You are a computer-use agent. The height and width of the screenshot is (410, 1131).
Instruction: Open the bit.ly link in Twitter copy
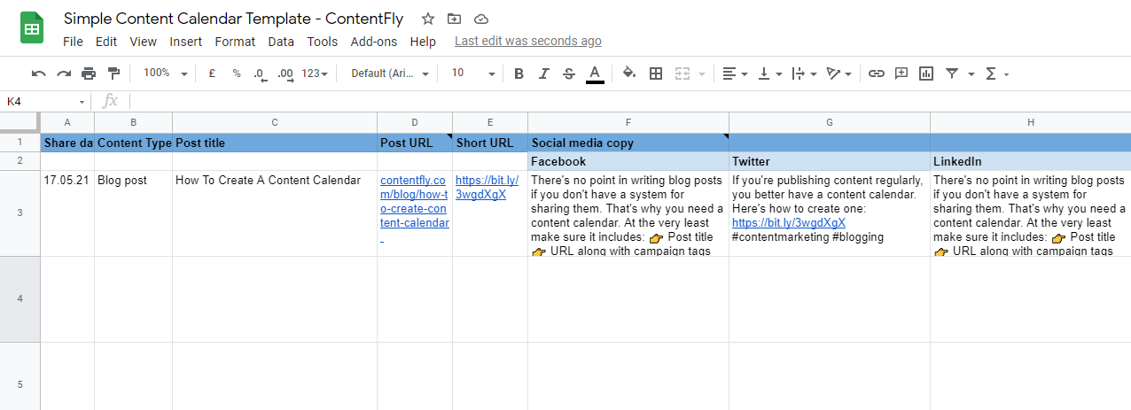[789, 222]
